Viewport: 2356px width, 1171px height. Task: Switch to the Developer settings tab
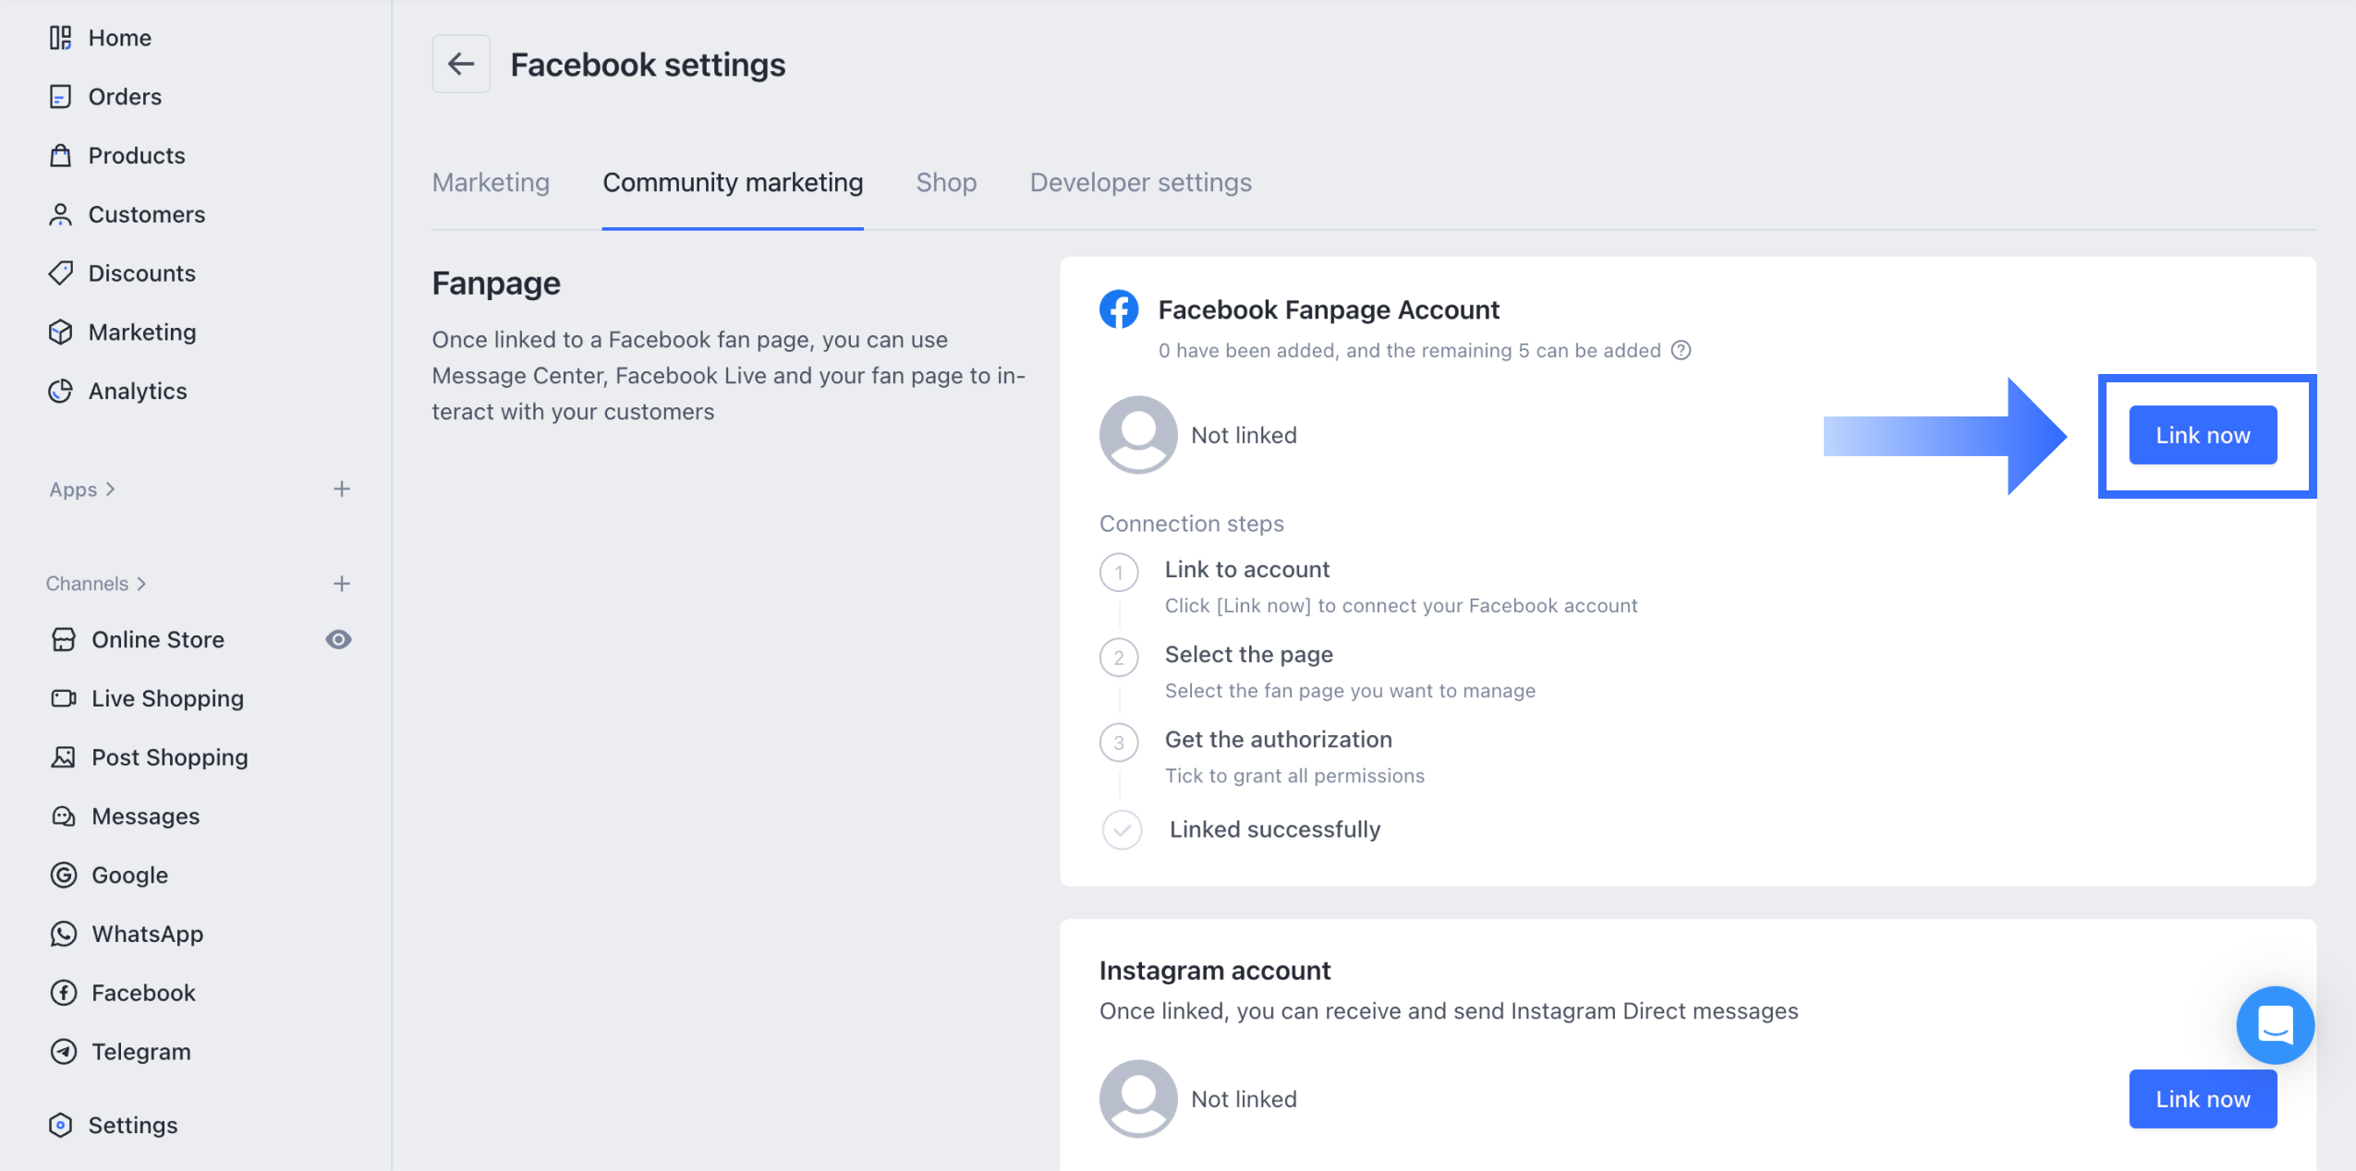click(1140, 182)
